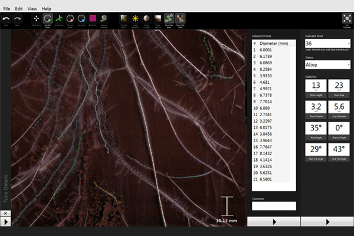Expand the Tube Details bottom arrow
The image size is (354, 236).
click(x=6, y=222)
